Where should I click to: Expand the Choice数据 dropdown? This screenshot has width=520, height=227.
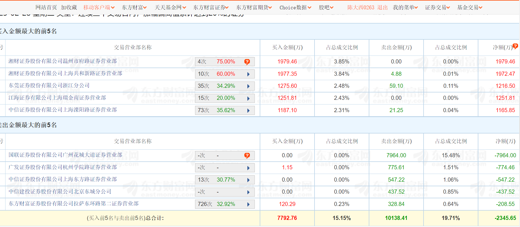(x=295, y=7)
